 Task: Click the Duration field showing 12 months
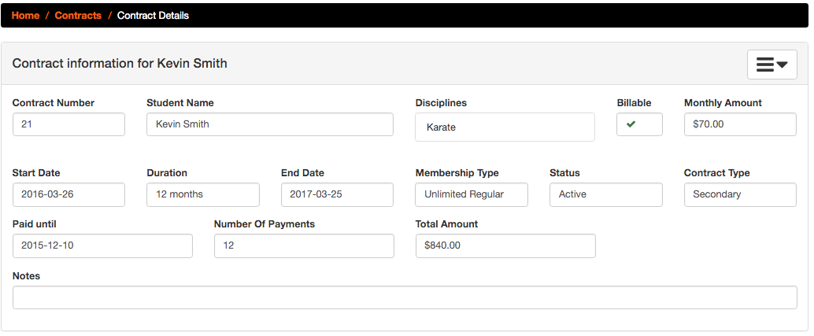point(203,194)
